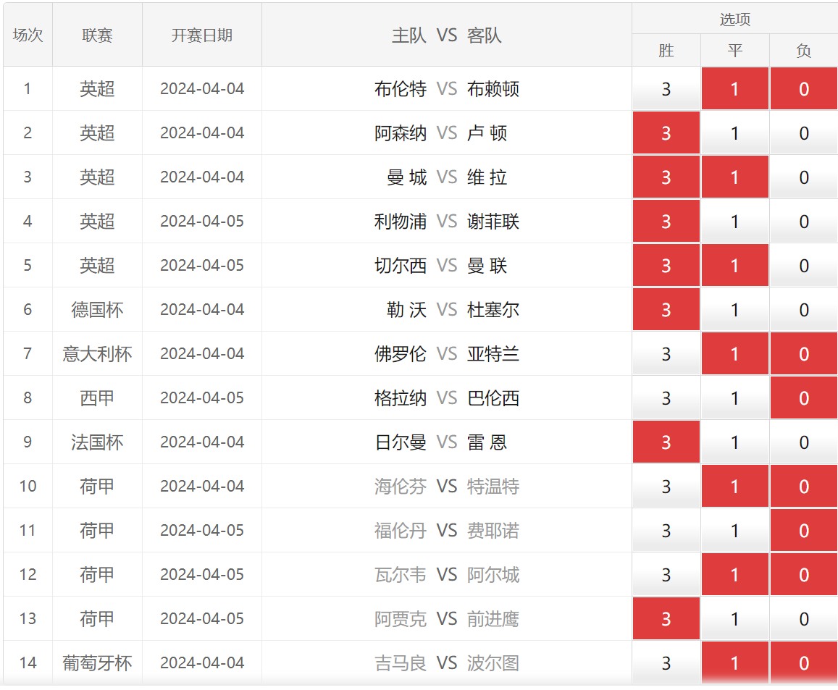Click 布伦特 VS 布赖顿 match text
This screenshot has height=690, width=838.
tap(447, 88)
